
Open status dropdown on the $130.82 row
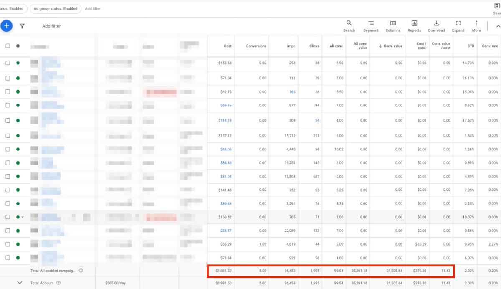(23, 217)
